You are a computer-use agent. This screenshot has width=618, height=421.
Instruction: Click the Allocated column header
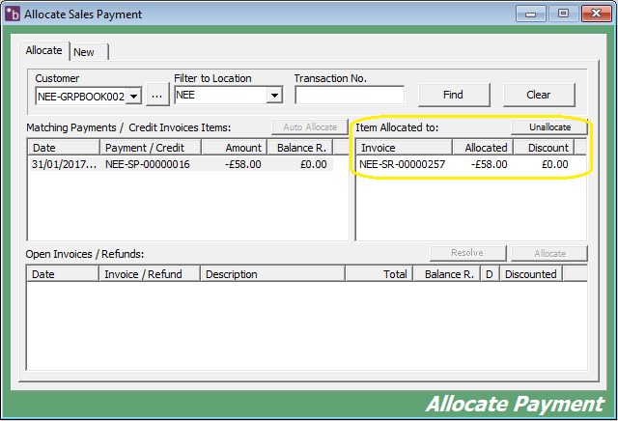point(483,148)
